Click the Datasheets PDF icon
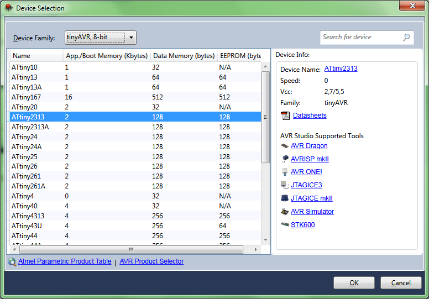This screenshot has width=429, height=299. click(x=285, y=116)
